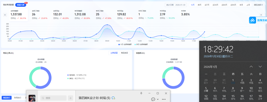Select the 失效率 3.85% metric card

click(x=189, y=15)
